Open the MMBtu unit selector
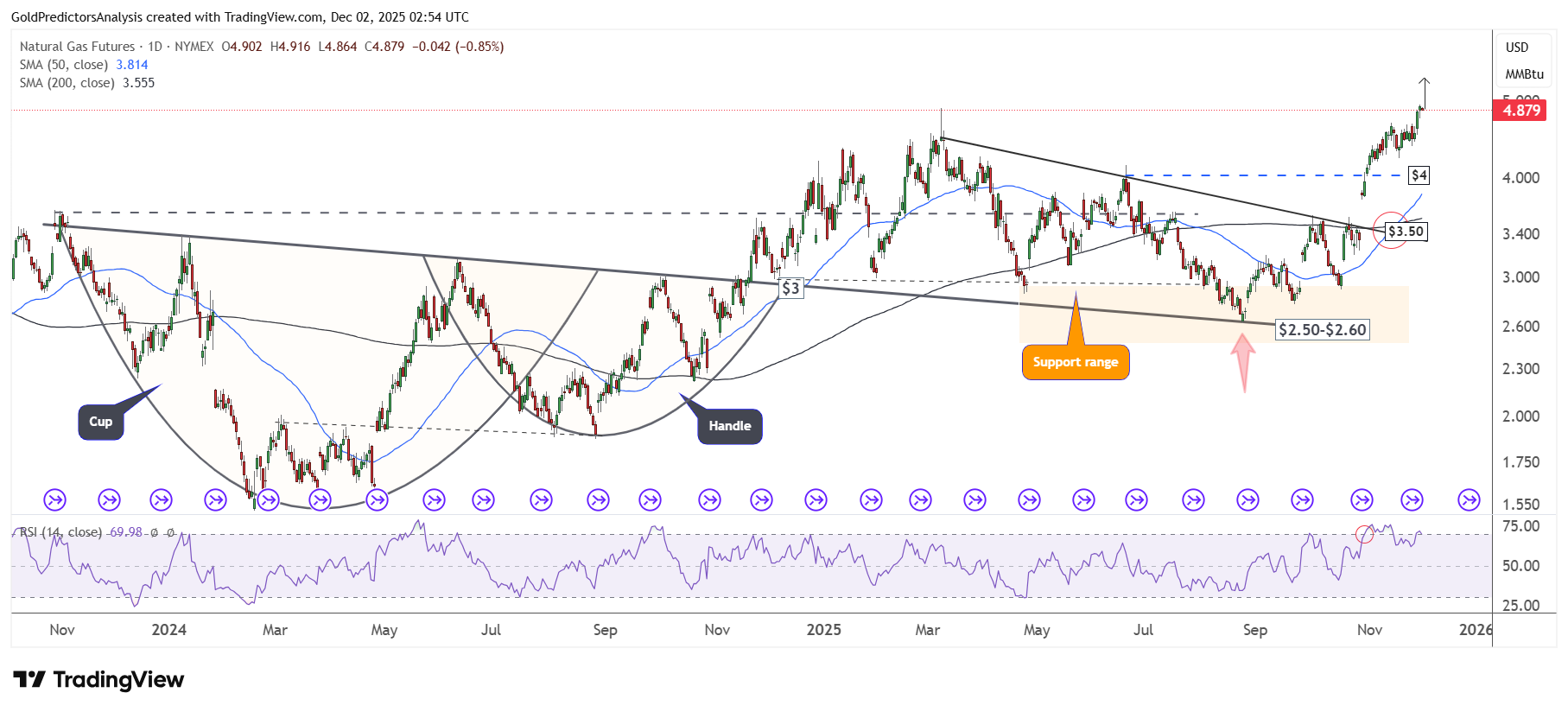The width and height of the screenshot is (1568, 712). click(x=1524, y=74)
